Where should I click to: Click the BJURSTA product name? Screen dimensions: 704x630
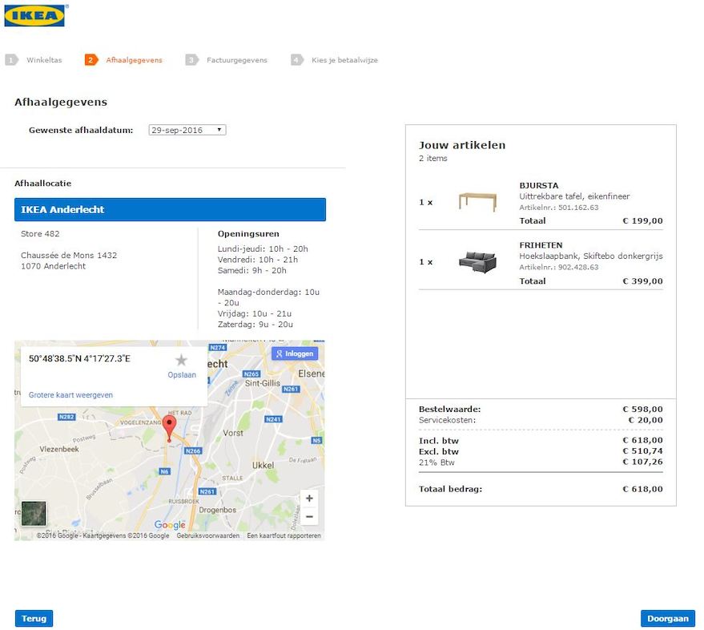pyautogui.click(x=539, y=186)
